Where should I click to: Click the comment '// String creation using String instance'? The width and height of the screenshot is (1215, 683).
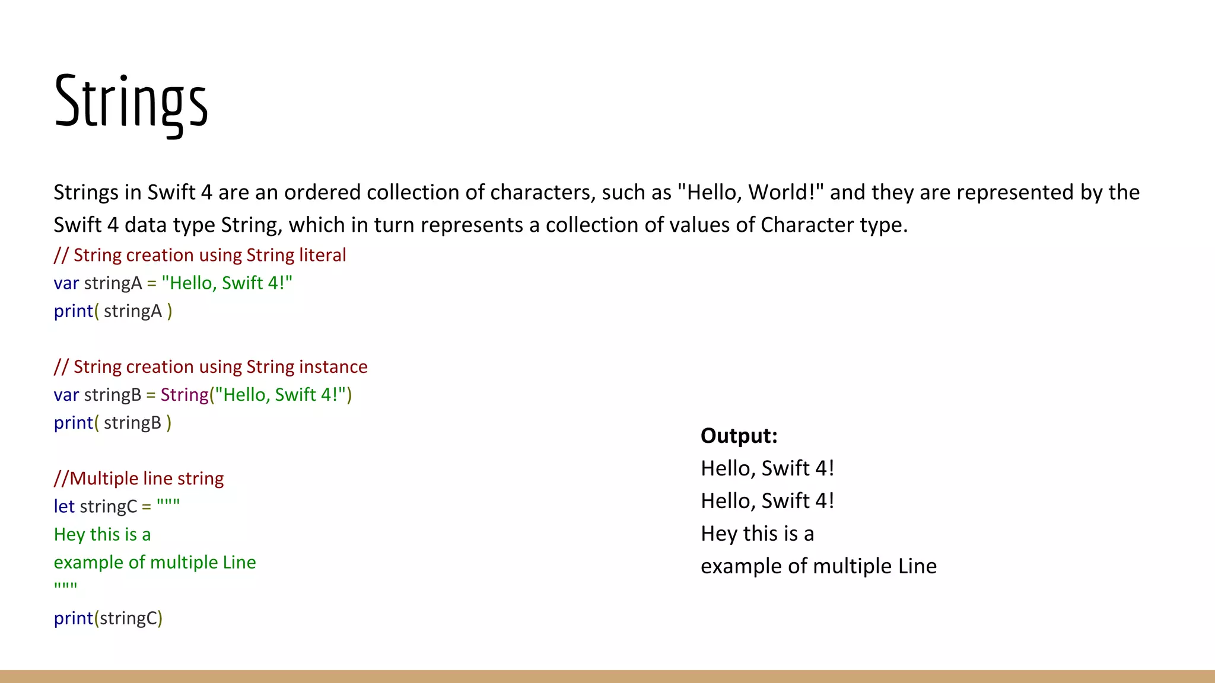click(x=211, y=366)
